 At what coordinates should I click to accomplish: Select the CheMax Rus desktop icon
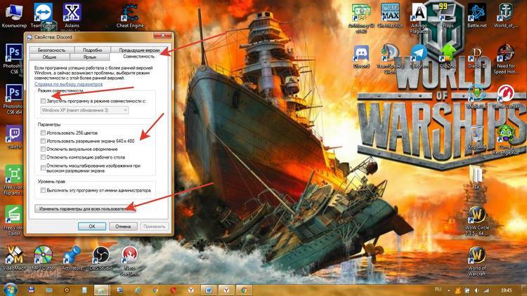(x=390, y=15)
